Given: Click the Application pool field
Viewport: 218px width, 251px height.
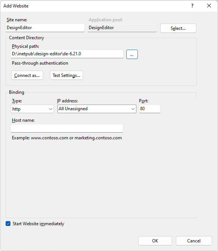Looking at the screenshot, I should (122, 28).
